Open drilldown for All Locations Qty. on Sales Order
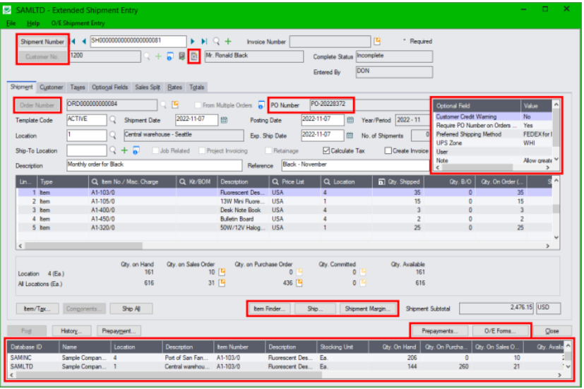584x389 pixels. tap(222, 283)
